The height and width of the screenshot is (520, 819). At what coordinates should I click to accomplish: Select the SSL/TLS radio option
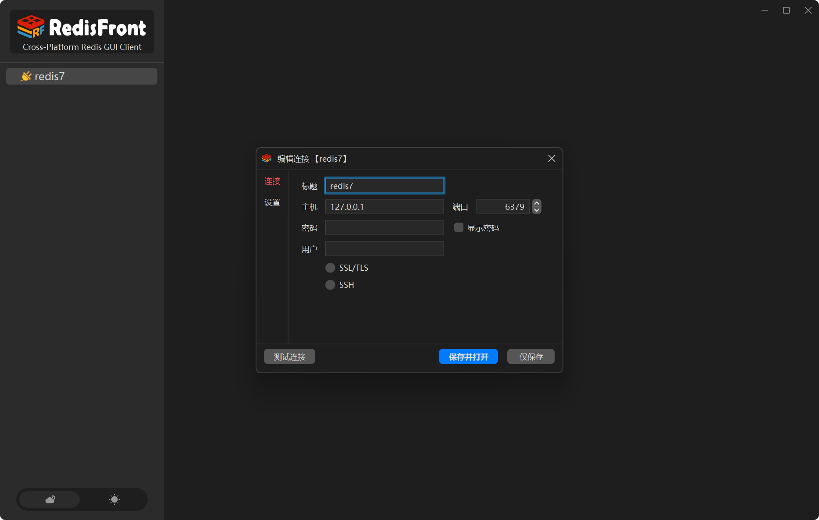tap(330, 268)
